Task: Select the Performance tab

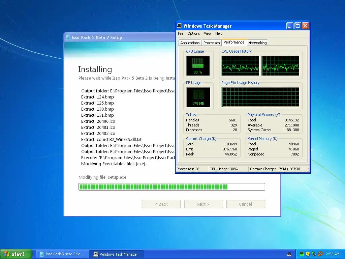Action: point(234,42)
